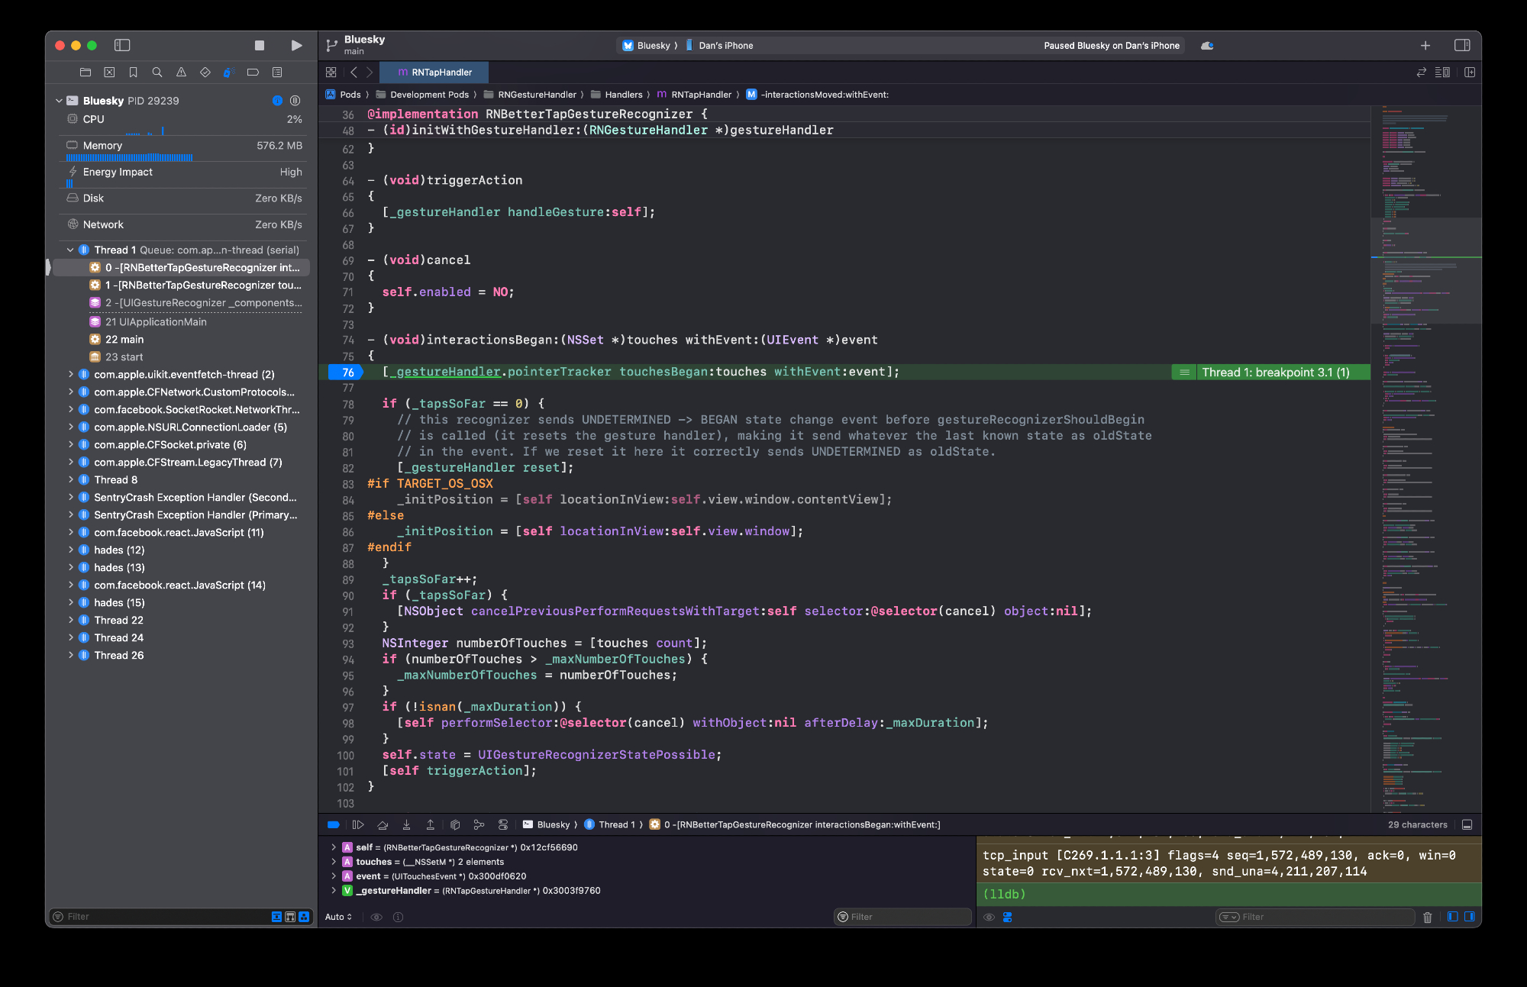1527x987 pixels.
Task: Stop the running Bluesky app
Action: (260, 46)
